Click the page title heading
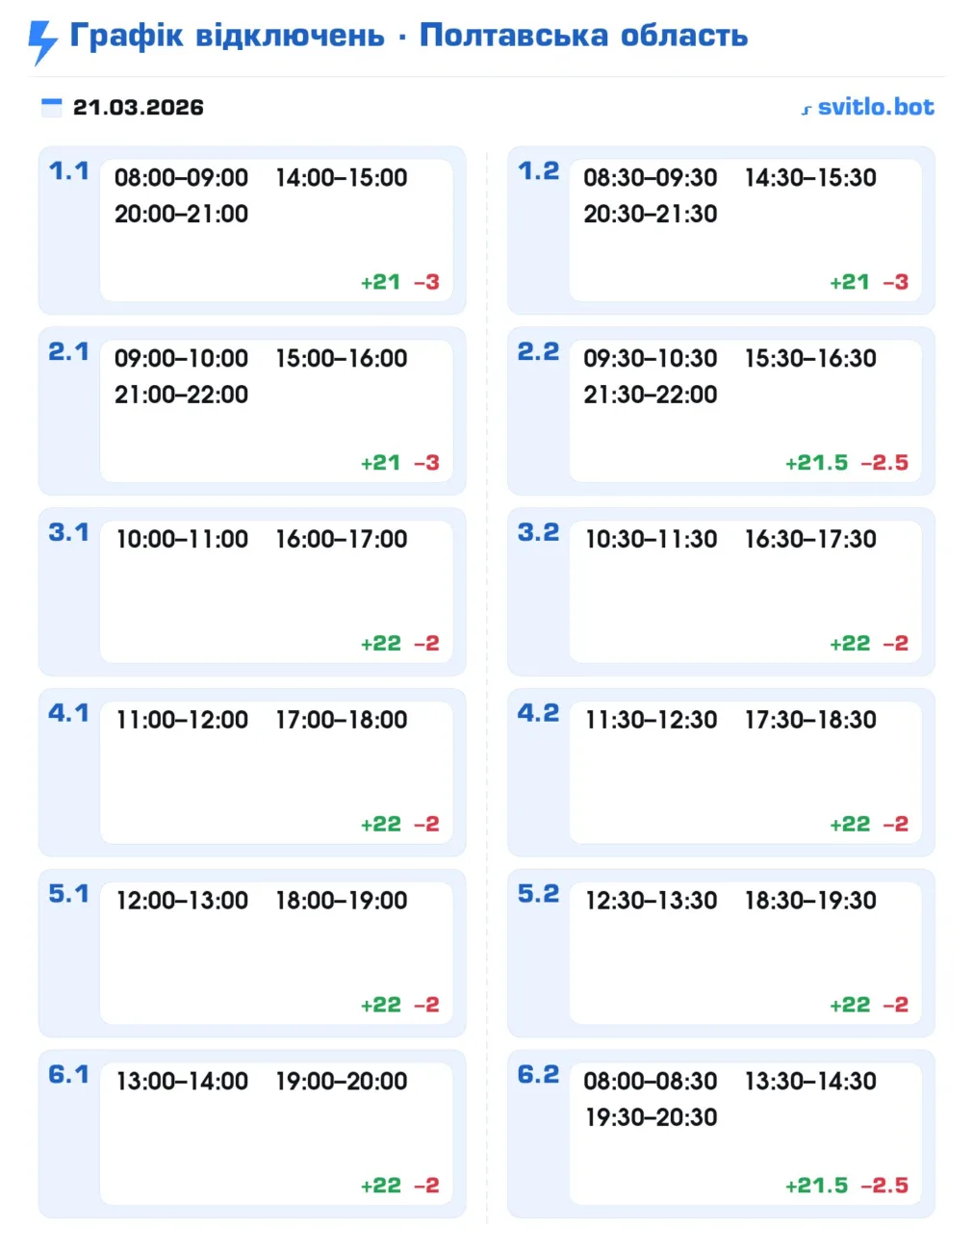This screenshot has width=973, height=1251. coord(408,36)
